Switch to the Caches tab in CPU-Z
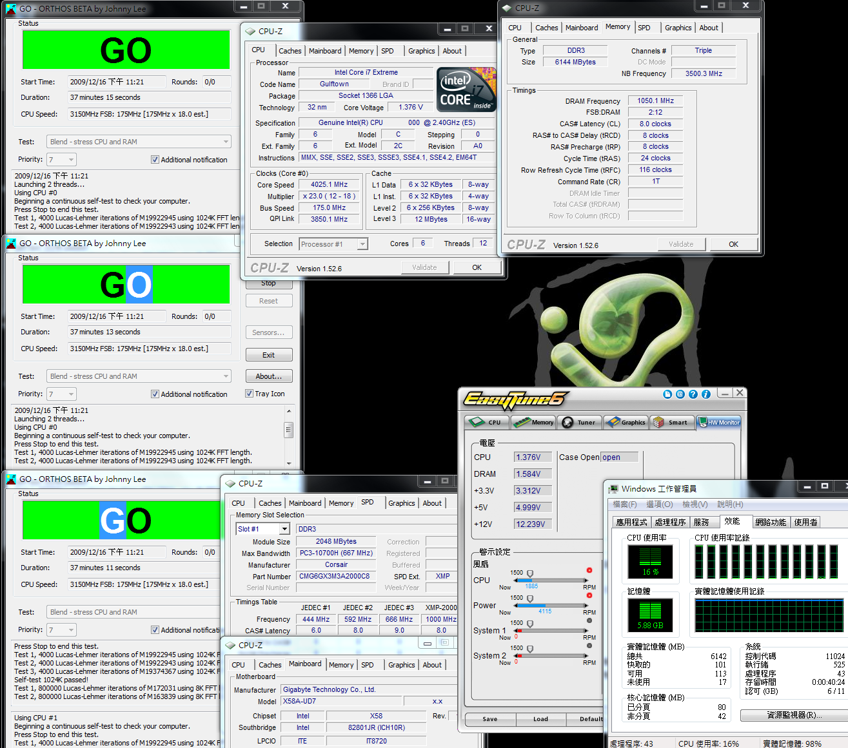 point(290,51)
